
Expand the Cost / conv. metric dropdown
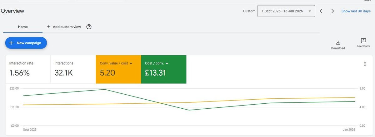[167, 64]
